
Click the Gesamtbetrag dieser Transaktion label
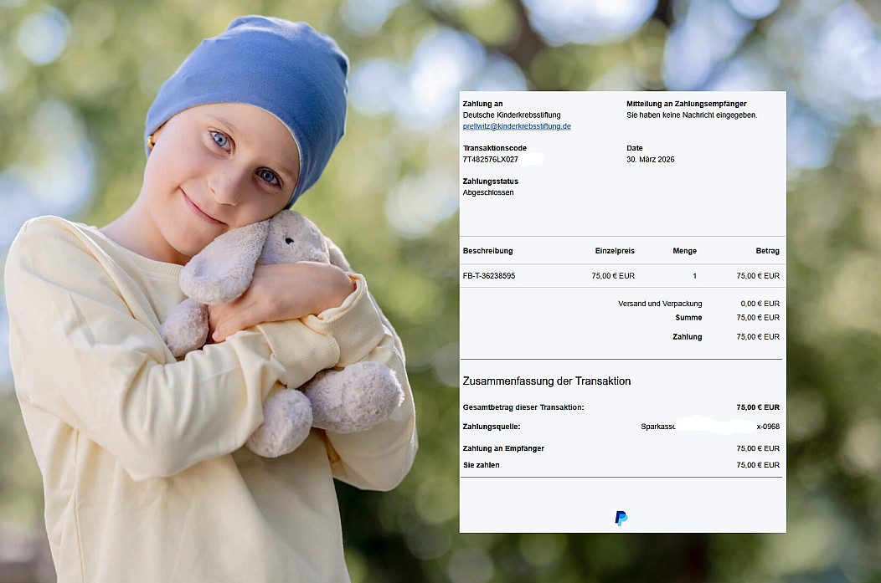point(523,407)
